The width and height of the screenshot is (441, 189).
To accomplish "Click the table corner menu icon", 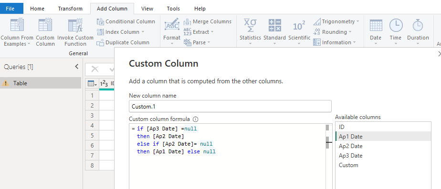I will [x=92, y=83].
